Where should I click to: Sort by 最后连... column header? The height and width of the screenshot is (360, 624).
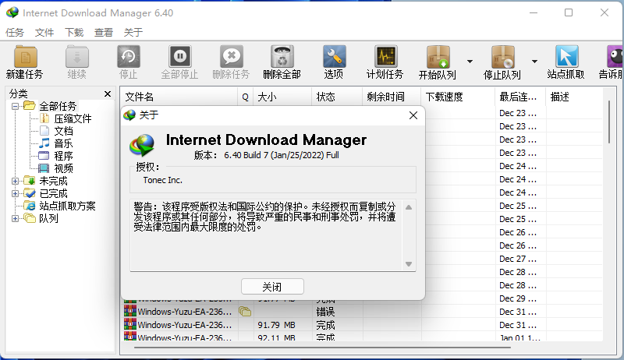(x=520, y=97)
